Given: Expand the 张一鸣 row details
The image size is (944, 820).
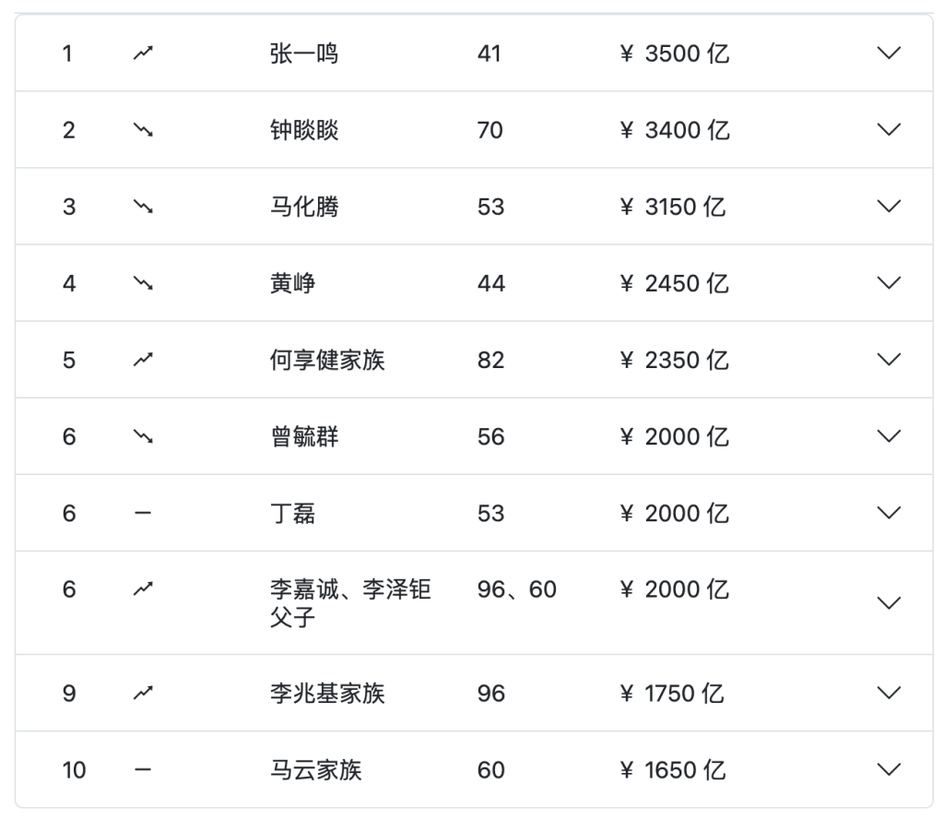Looking at the screenshot, I should (x=889, y=53).
